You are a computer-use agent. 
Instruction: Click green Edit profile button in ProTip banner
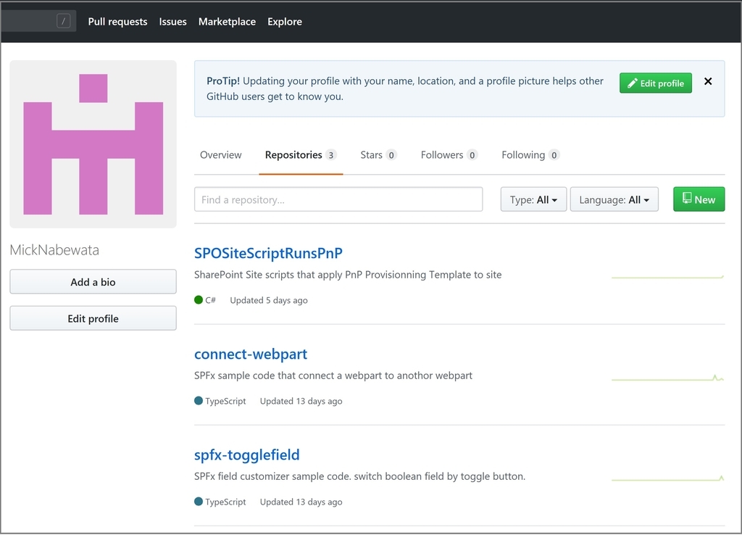(x=655, y=83)
